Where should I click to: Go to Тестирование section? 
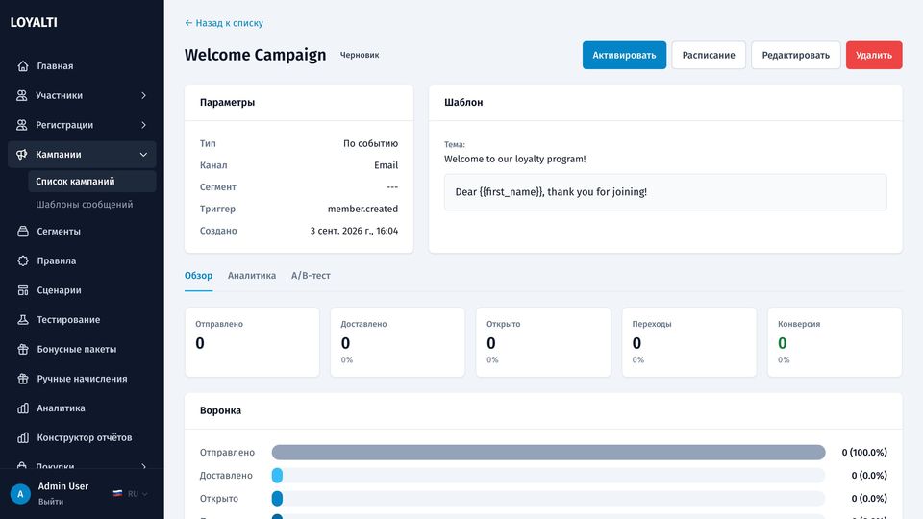[82, 319]
